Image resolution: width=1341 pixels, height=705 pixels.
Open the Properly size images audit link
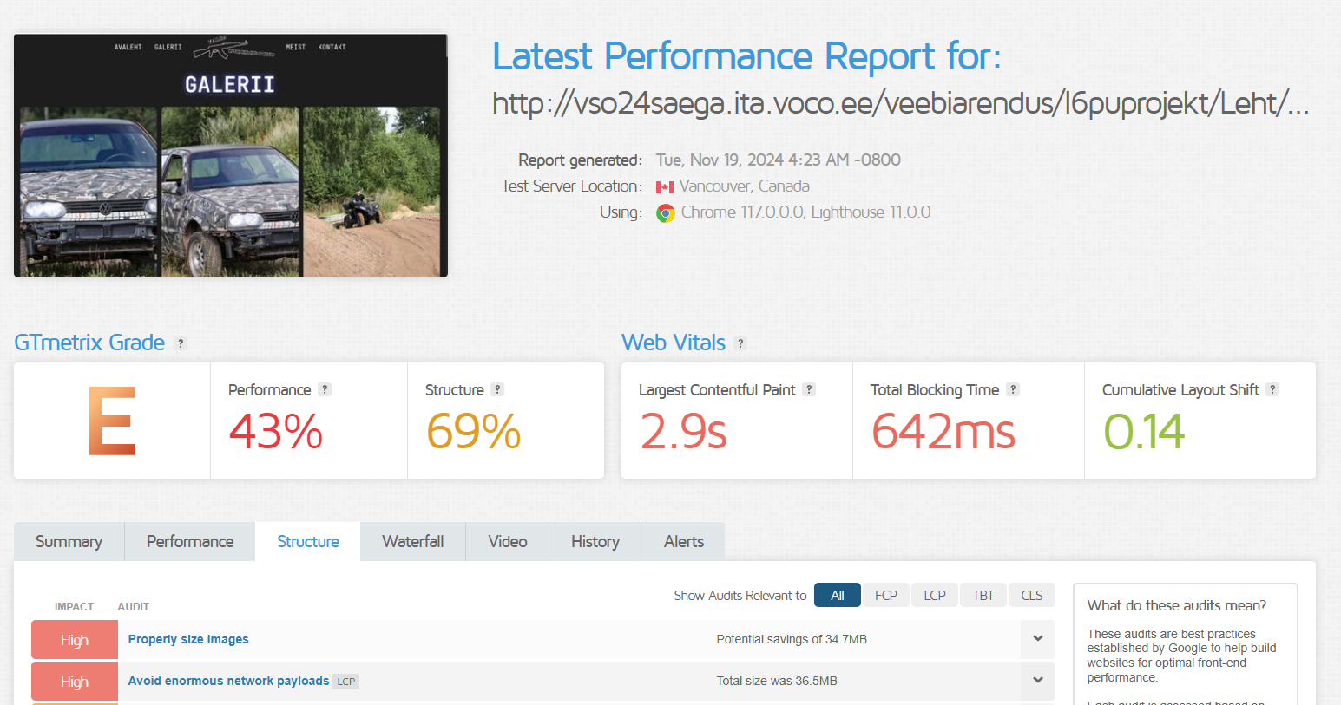click(x=188, y=640)
